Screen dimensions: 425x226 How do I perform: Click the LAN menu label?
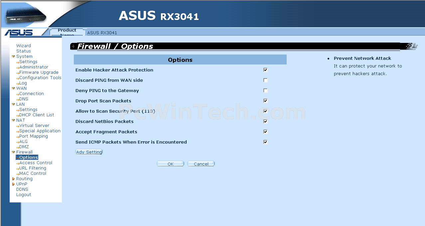click(x=20, y=104)
